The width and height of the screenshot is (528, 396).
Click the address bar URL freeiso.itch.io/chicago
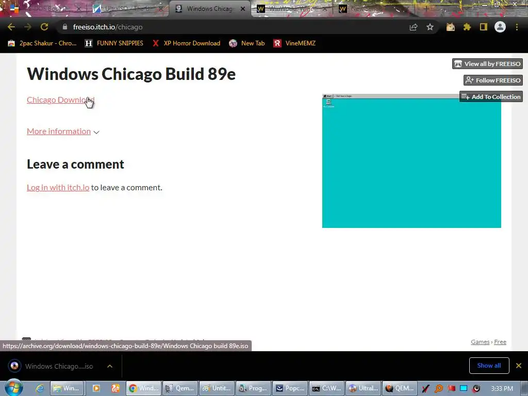108,27
